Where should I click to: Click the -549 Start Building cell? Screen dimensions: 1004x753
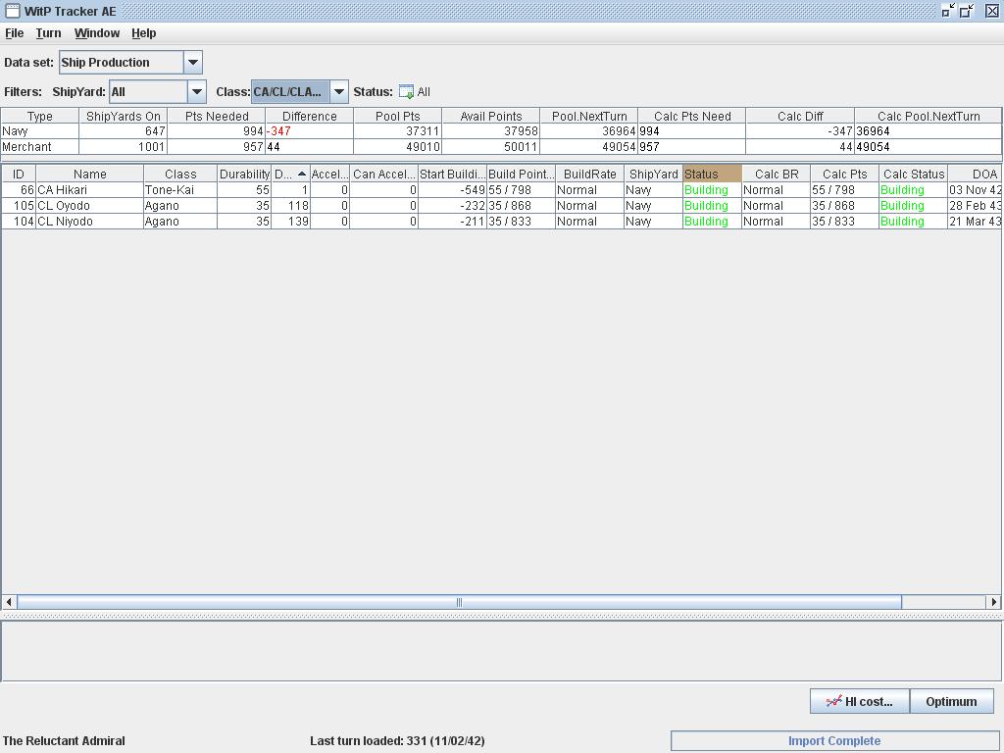tap(452, 189)
